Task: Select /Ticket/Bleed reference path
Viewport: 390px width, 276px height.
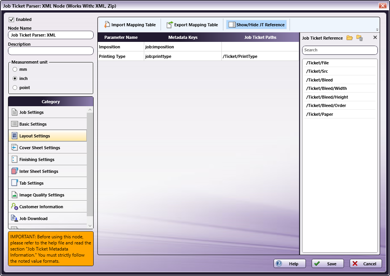Action: [x=340, y=80]
